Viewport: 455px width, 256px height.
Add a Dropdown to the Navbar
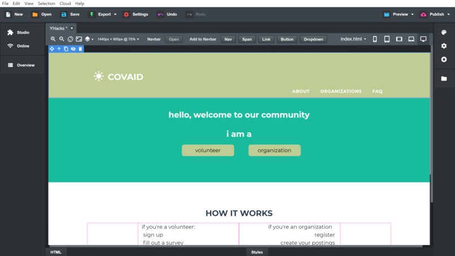313,39
